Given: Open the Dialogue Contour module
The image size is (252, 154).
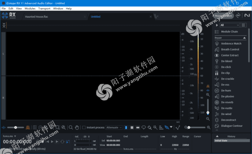Looking at the screenshot, I should (232, 126).
